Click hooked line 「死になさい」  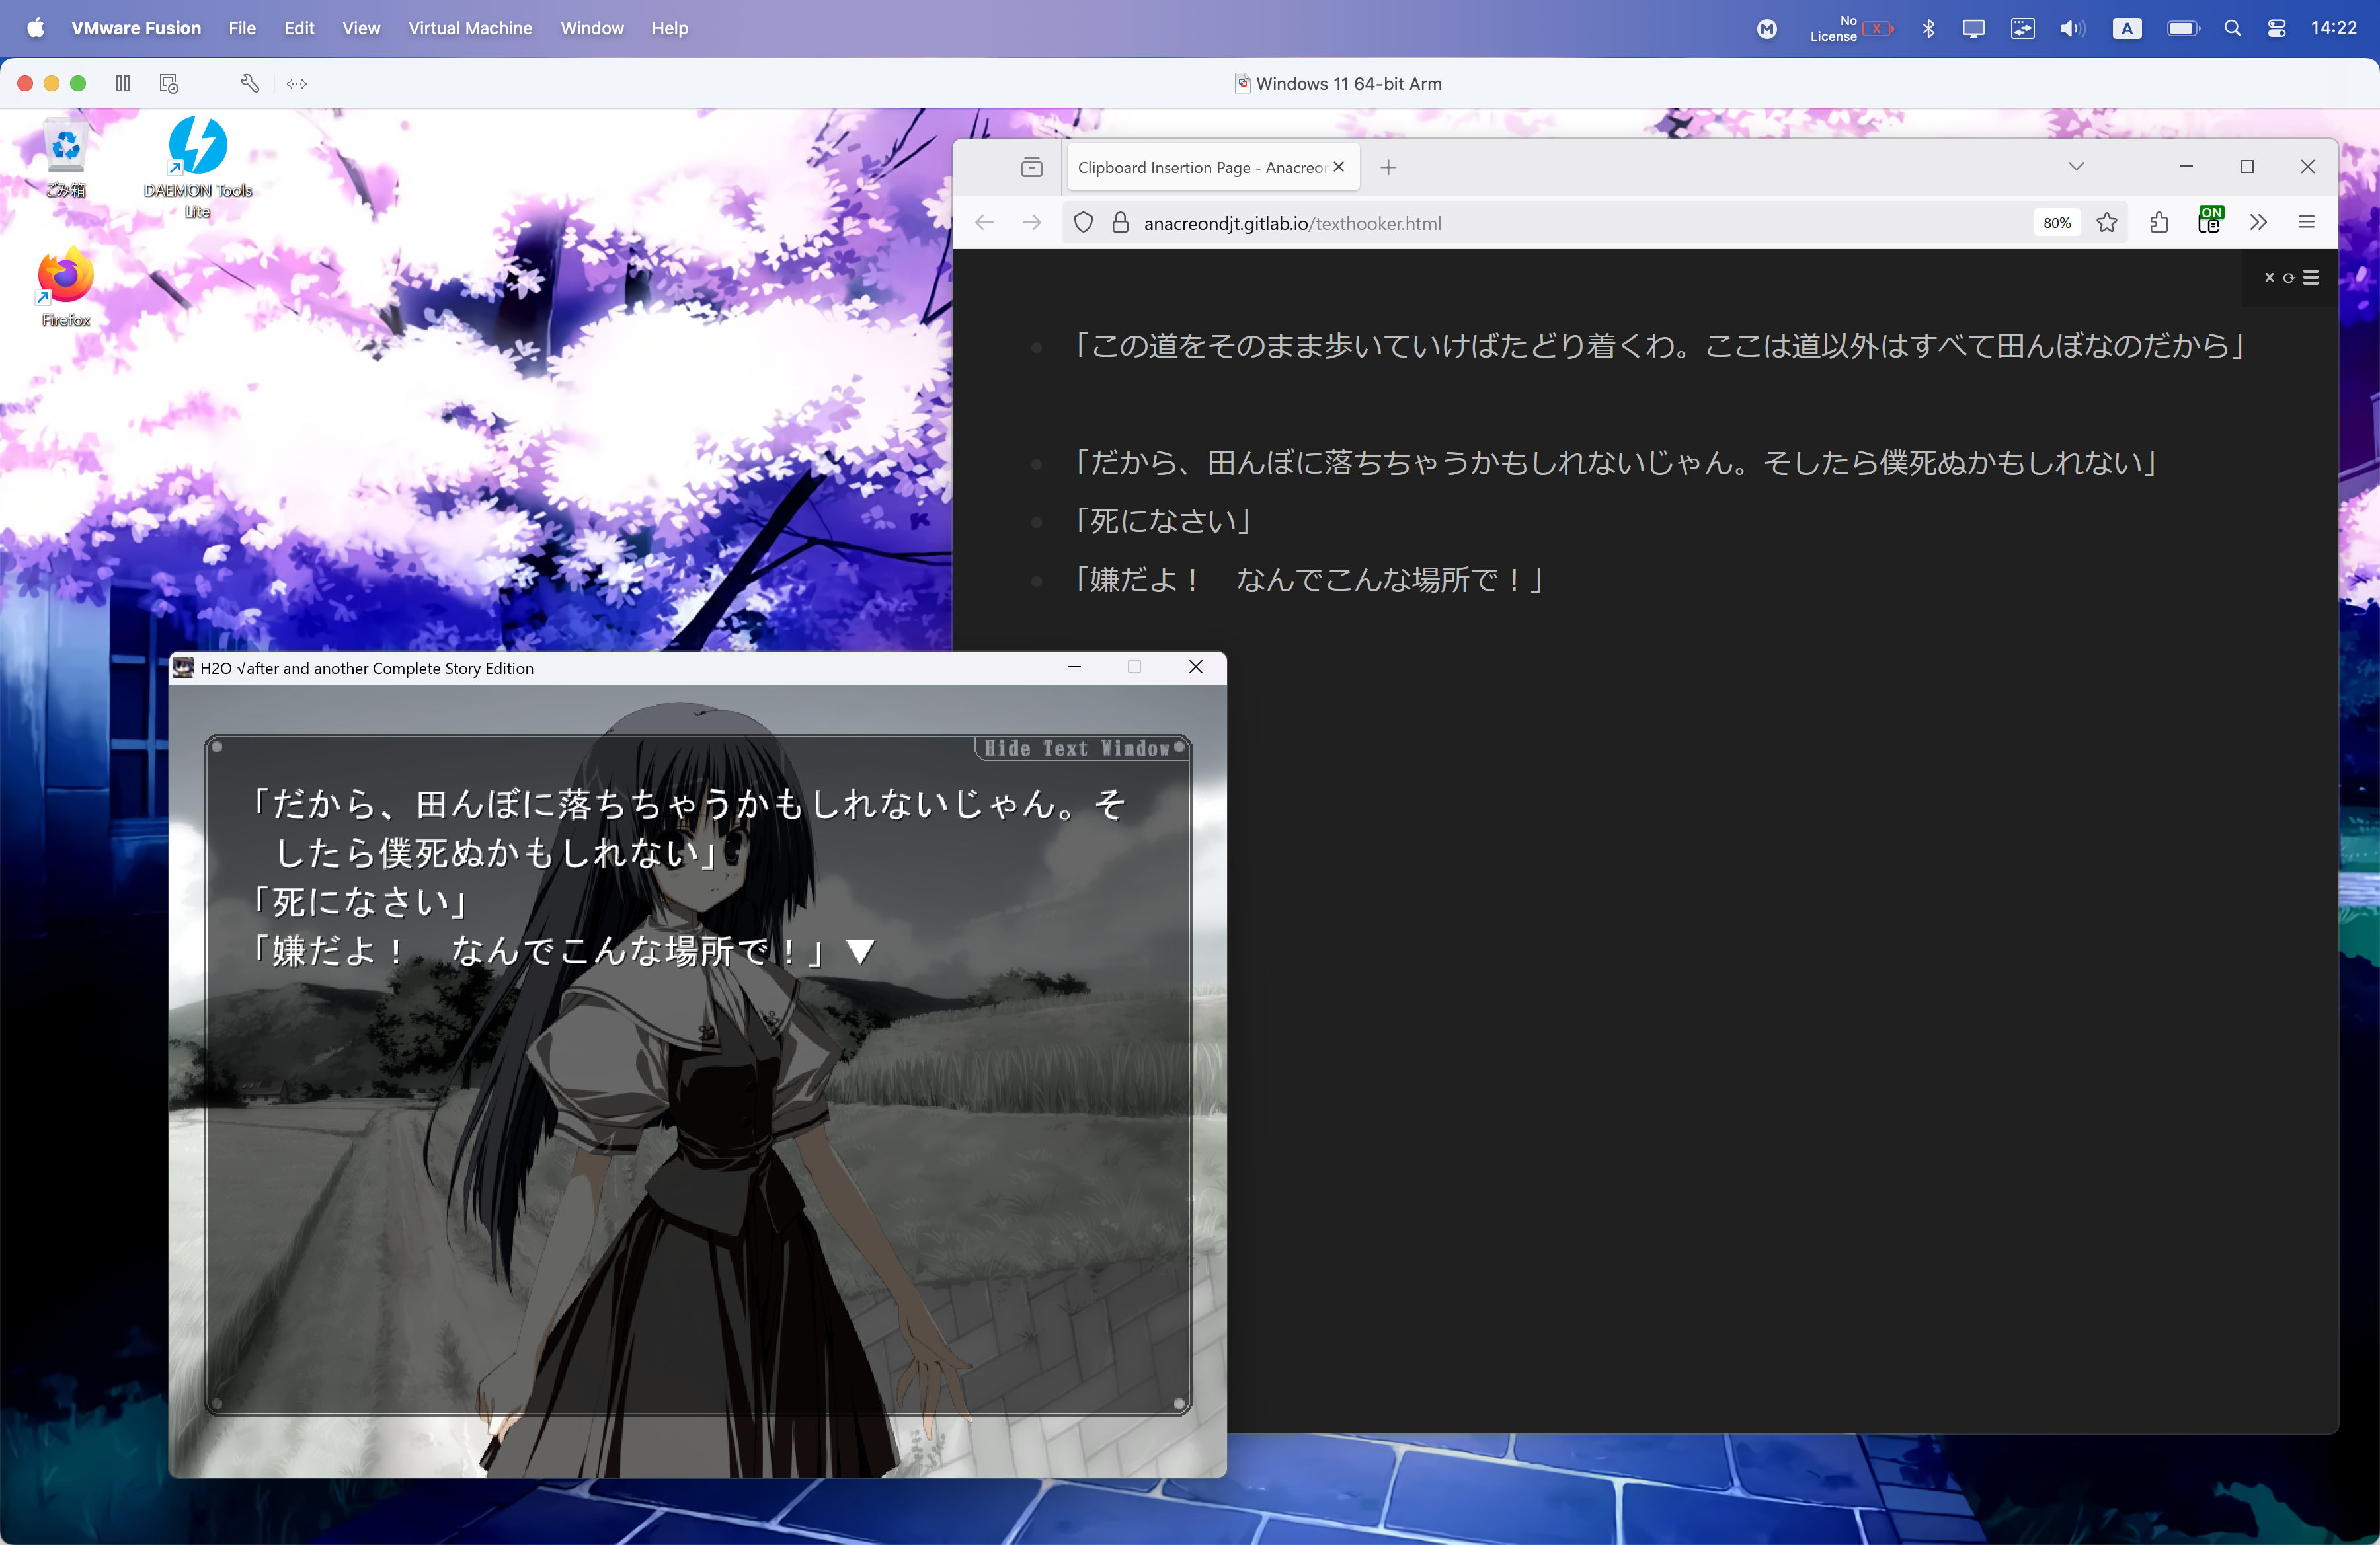click(1163, 521)
